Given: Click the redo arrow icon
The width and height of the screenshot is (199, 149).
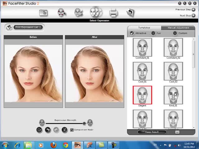Looking at the screenshot, I should point(56,130).
